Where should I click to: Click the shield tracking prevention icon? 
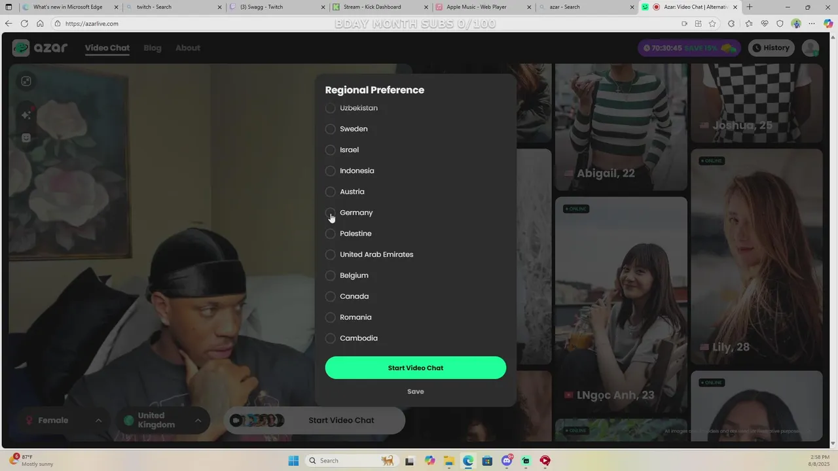click(780, 24)
